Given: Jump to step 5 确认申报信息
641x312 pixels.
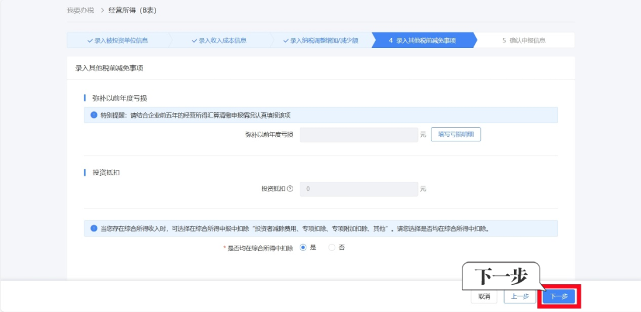Looking at the screenshot, I should 523,41.
